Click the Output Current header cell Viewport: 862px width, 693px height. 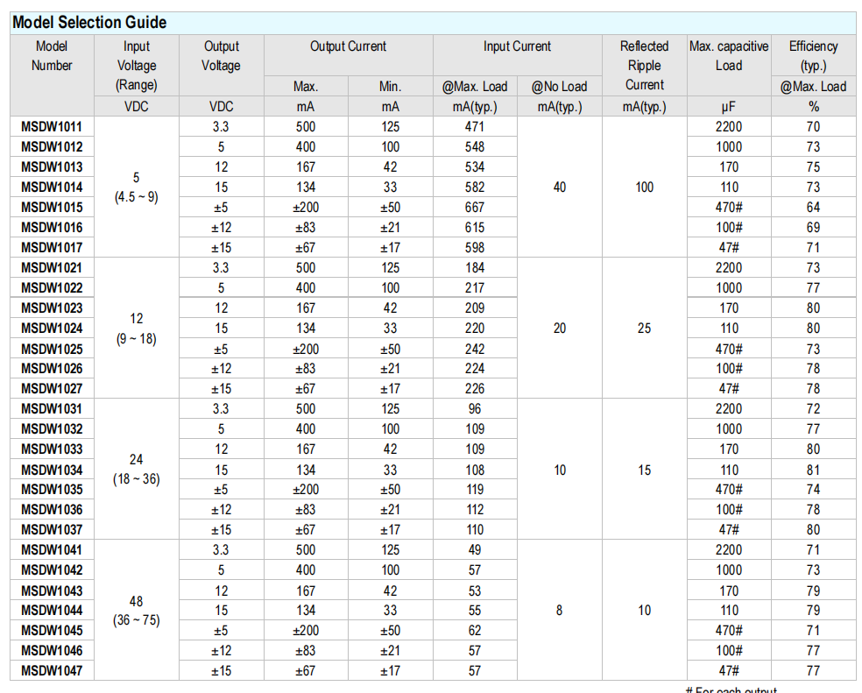tap(348, 47)
